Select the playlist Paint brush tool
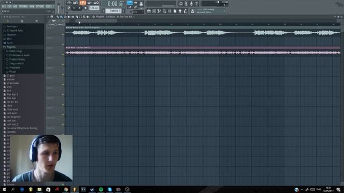This screenshot has width=344, height=193. point(61,17)
